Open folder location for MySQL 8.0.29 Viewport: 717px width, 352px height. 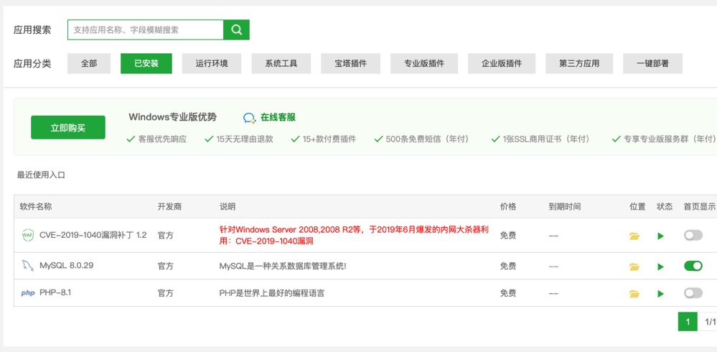634,267
